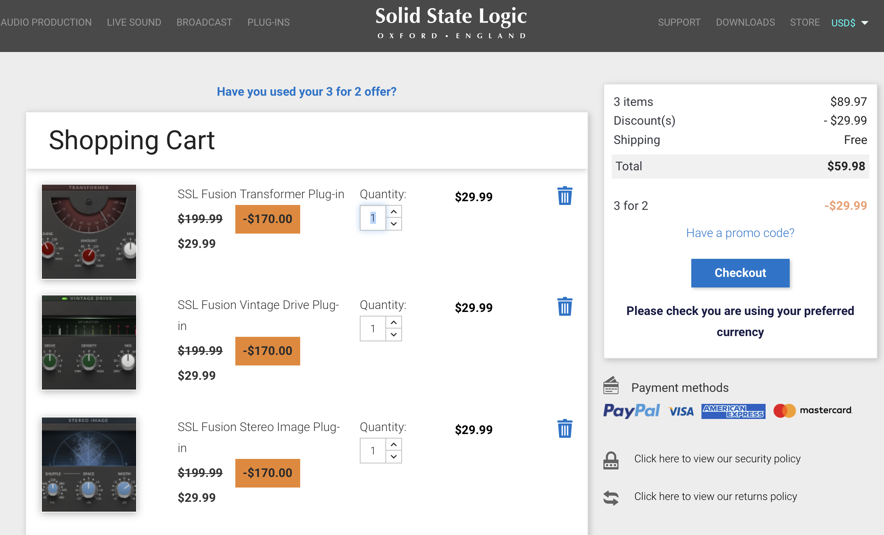884x535 pixels.
Task: Click the padlock security policy icon
Action: point(611,460)
